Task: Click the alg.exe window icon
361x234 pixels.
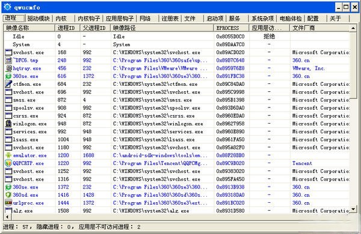Action: pos(8,211)
